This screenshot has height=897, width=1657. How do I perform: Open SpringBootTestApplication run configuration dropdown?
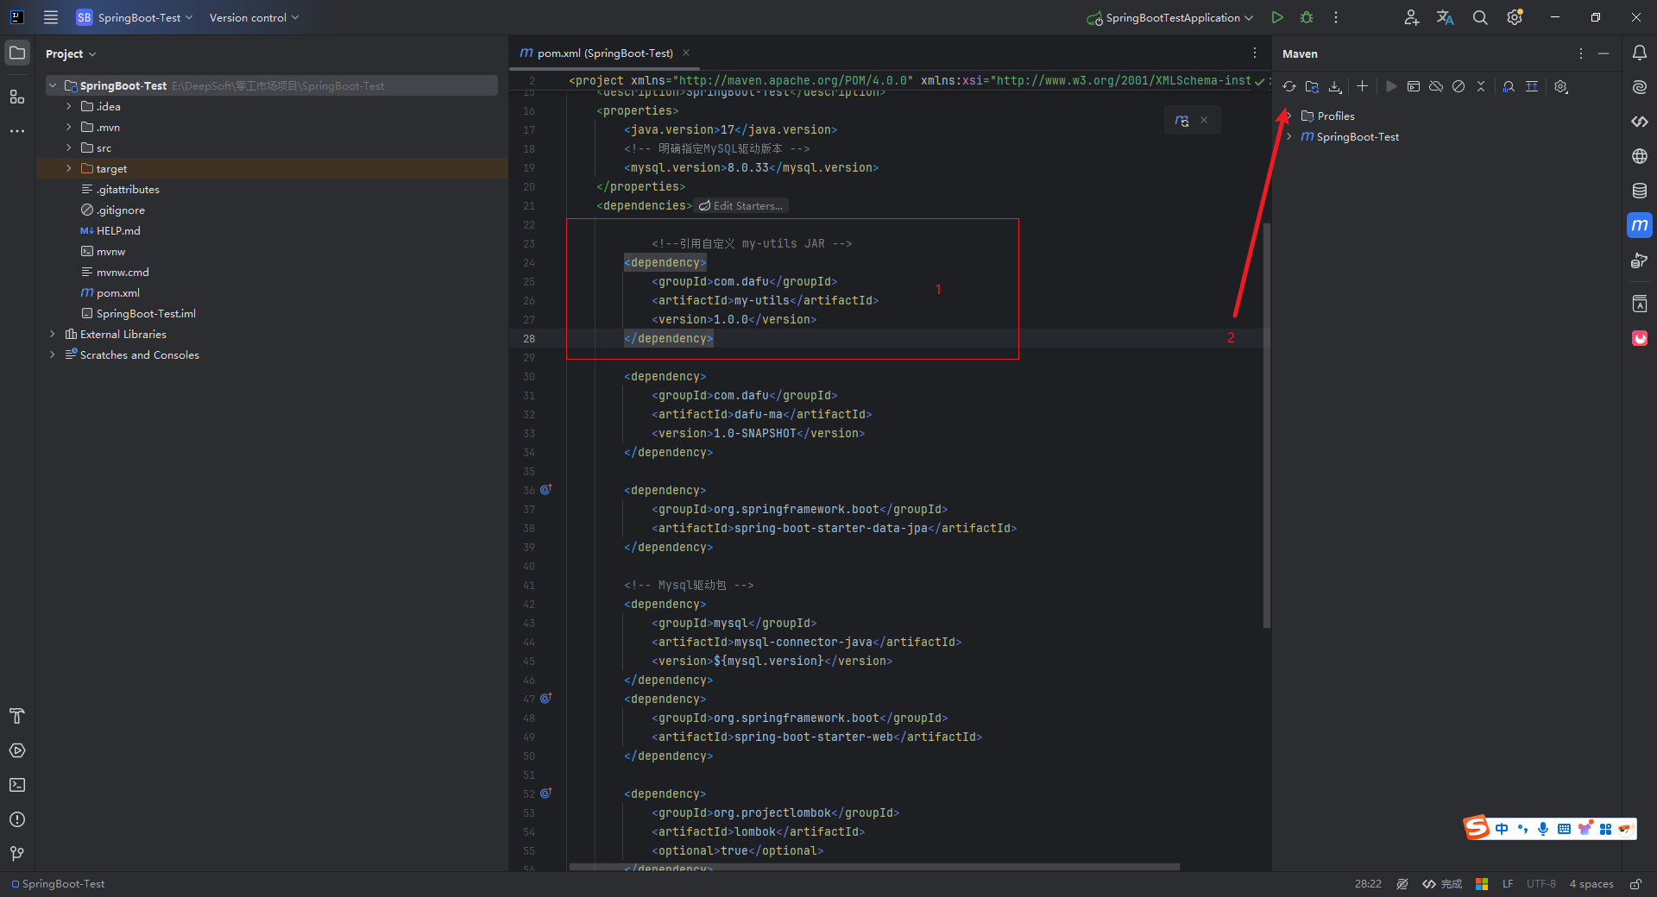point(1169,17)
